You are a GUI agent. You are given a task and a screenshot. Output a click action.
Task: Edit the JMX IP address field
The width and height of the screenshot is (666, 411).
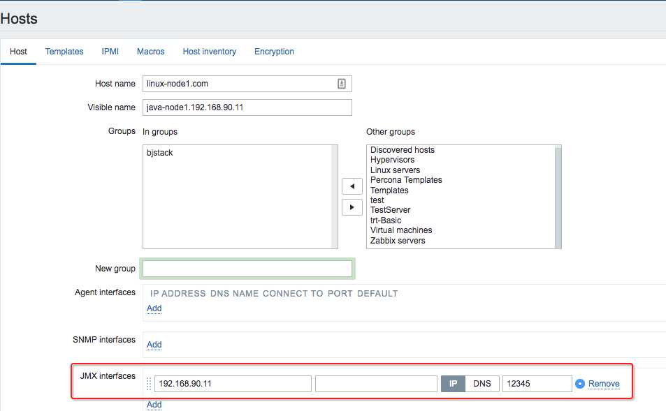coord(233,384)
